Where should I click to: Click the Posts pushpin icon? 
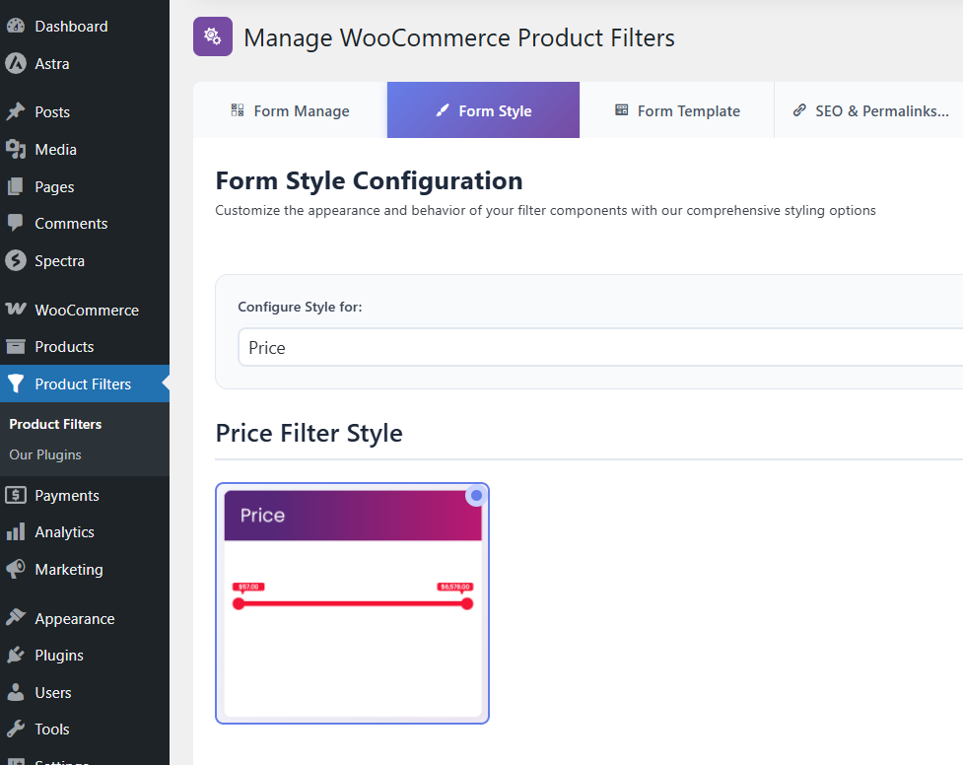(16, 111)
